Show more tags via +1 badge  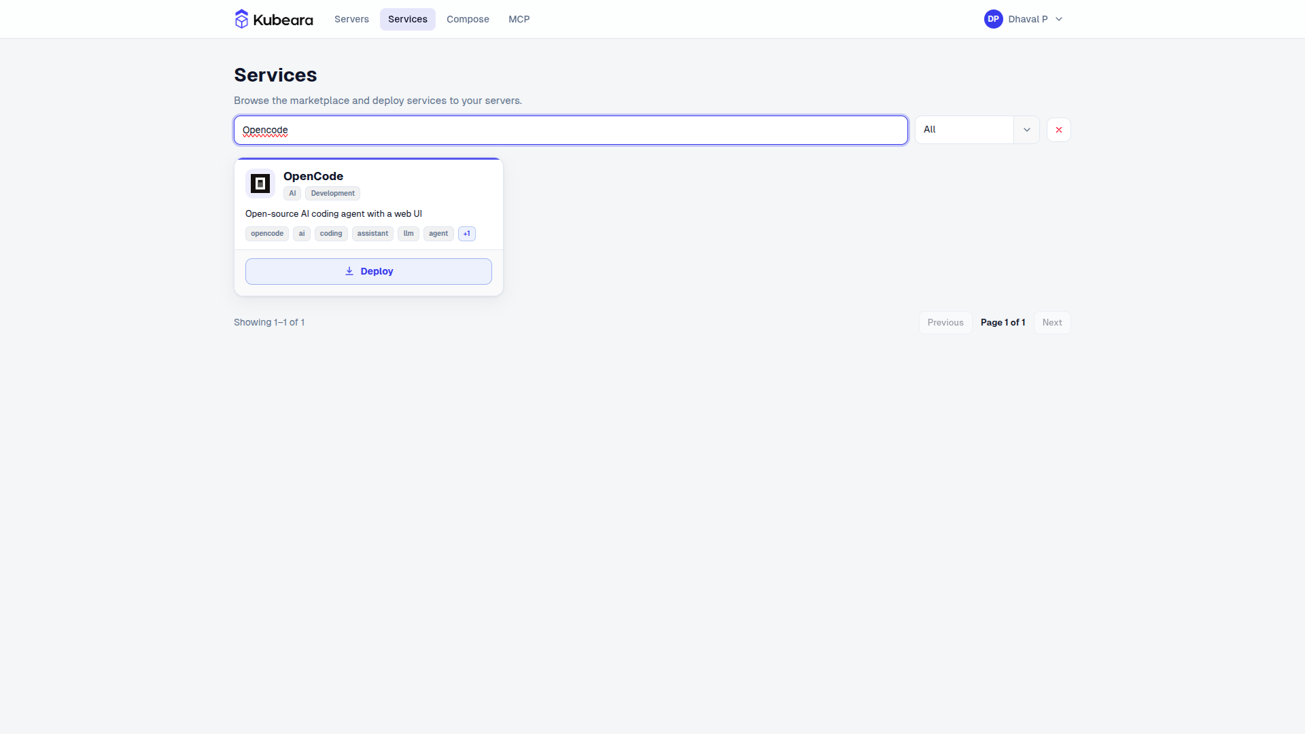[467, 234]
